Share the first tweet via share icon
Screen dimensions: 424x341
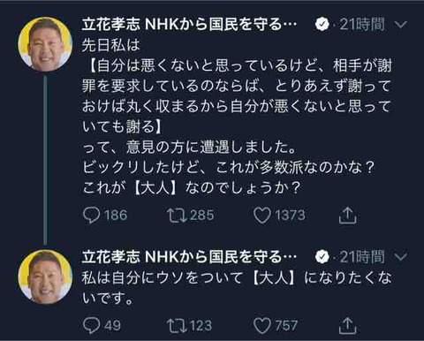pyautogui.click(x=348, y=216)
